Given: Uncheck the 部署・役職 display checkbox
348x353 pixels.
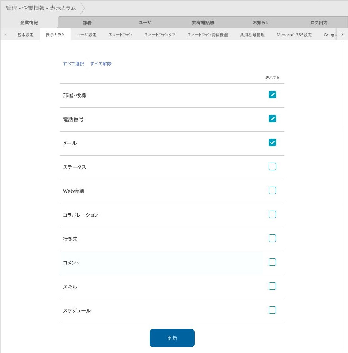Looking at the screenshot, I should [x=272, y=95].
